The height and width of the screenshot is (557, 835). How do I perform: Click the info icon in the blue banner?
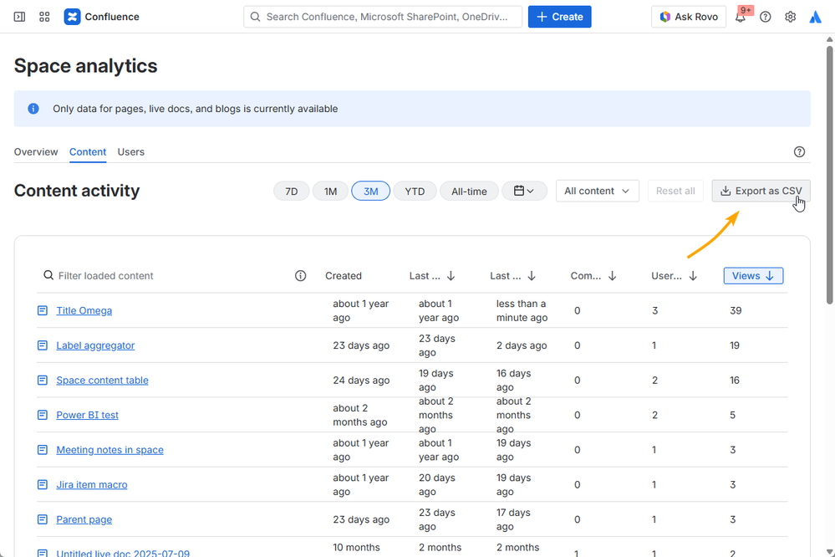33,109
